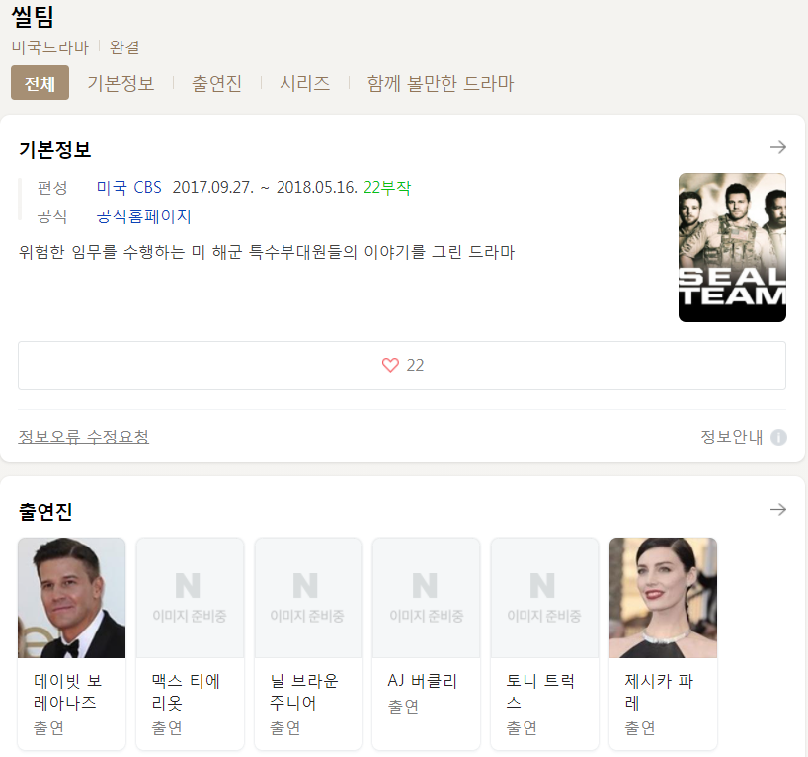Select the 전체 tab
This screenshot has height=757, width=808.
[x=40, y=82]
